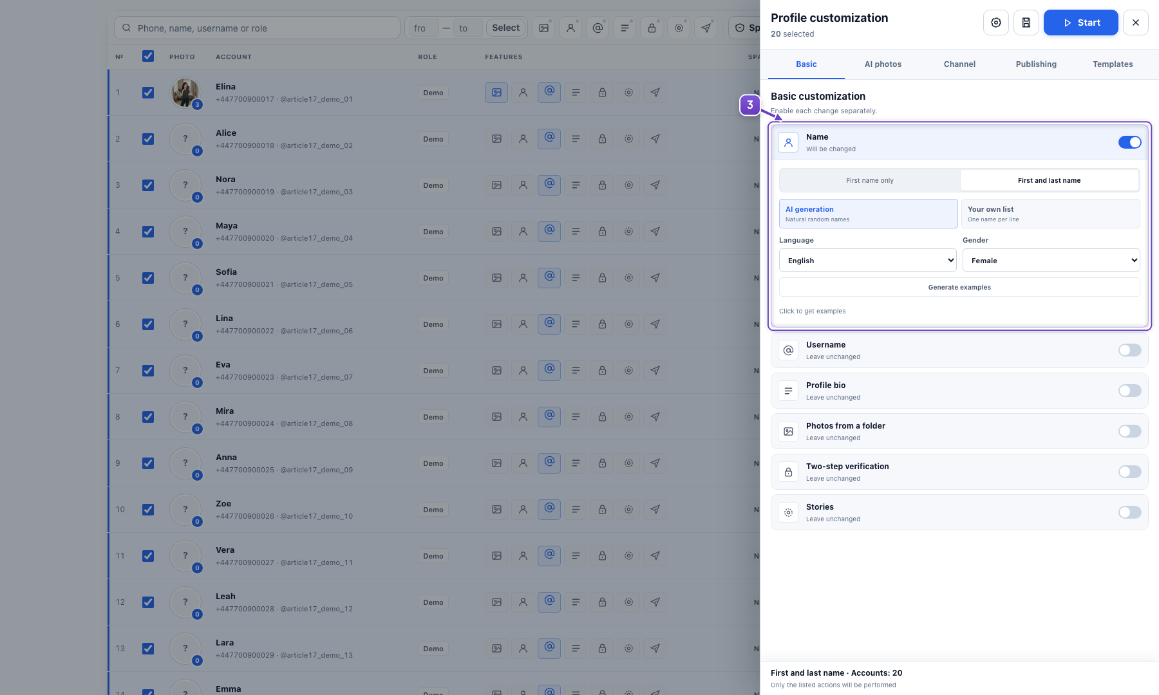Enable the Username toggle

click(x=1129, y=350)
